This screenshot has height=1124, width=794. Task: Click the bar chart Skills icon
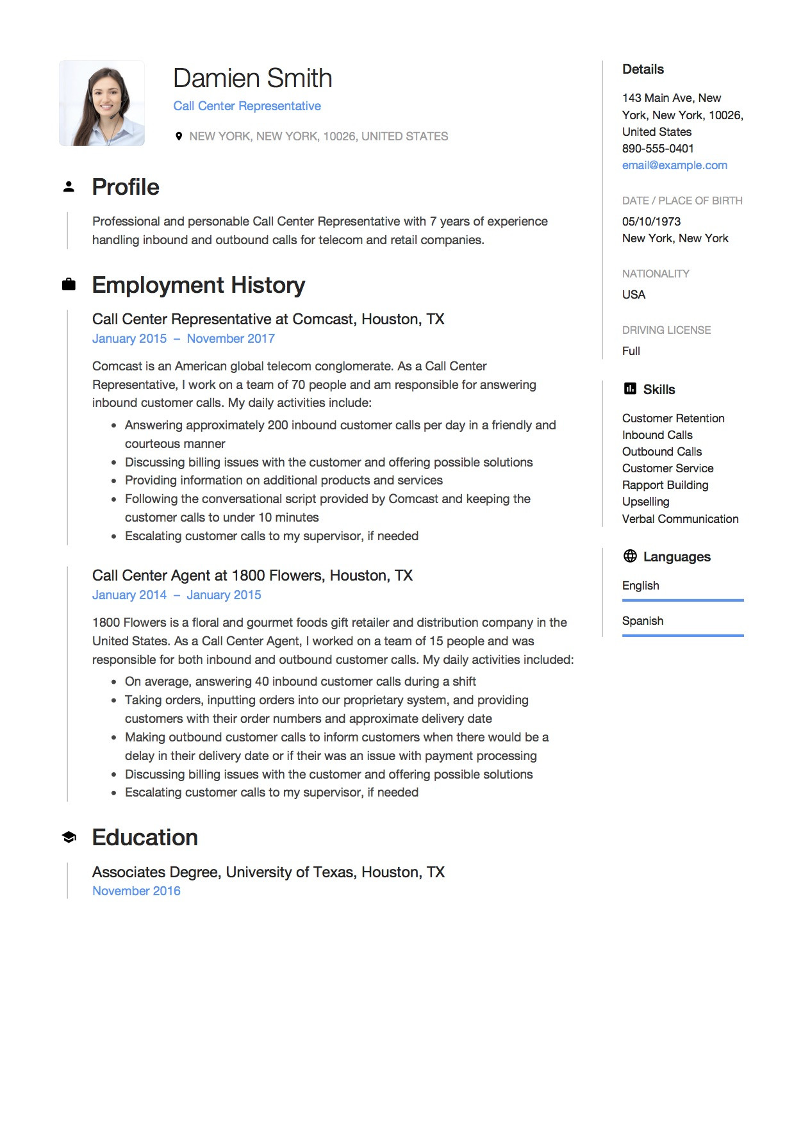(629, 389)
